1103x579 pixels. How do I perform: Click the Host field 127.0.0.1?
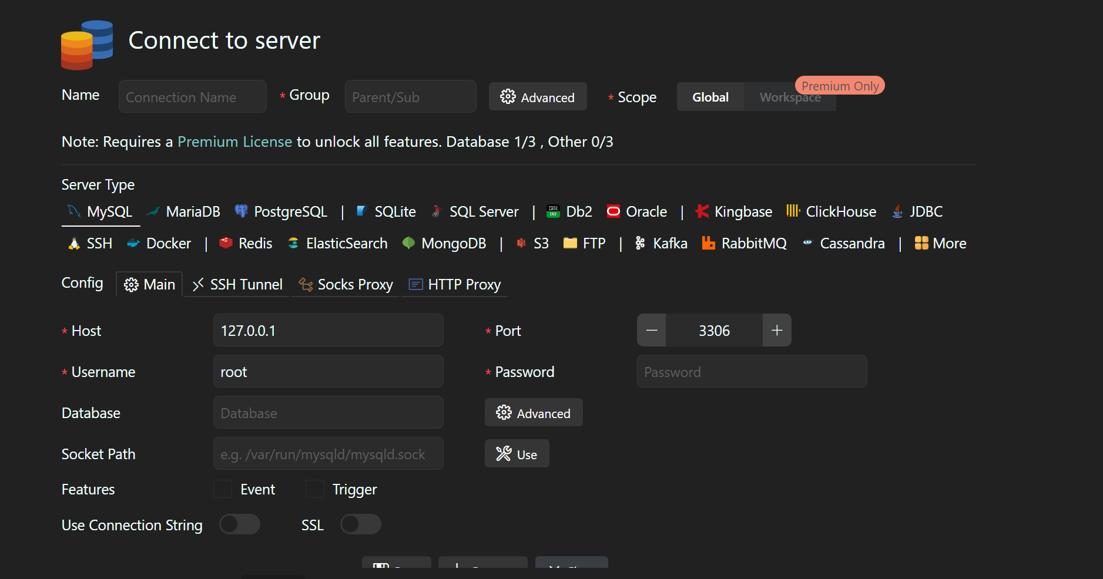click(328, 331)
